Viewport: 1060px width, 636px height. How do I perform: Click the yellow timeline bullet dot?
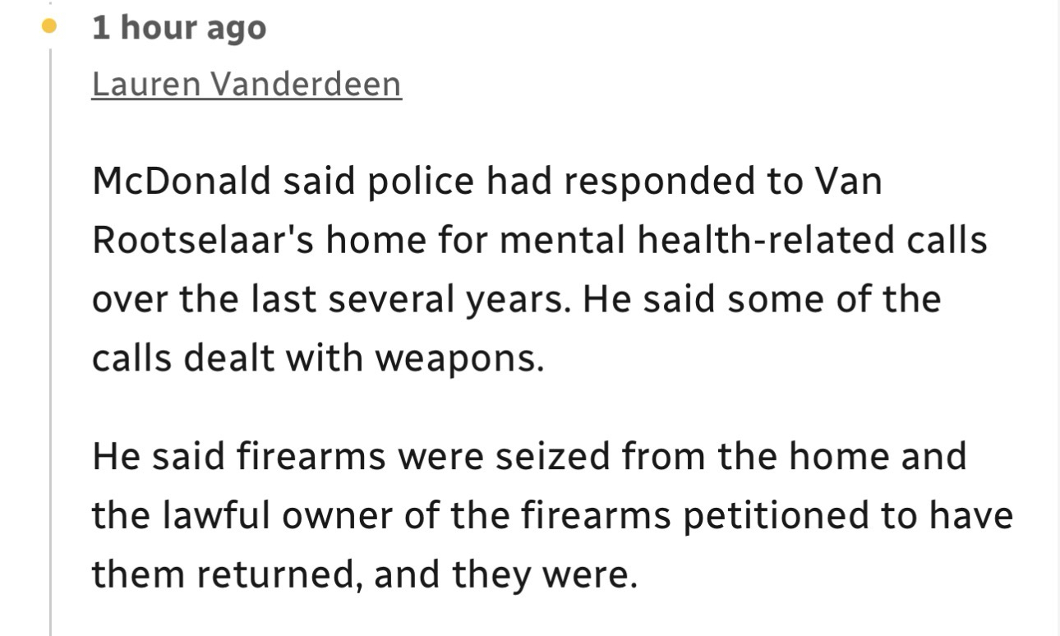(x=49, y=26)
